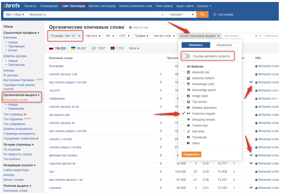Click the Top stories icon
281x195 pixels.
click(x=188, y=102)
